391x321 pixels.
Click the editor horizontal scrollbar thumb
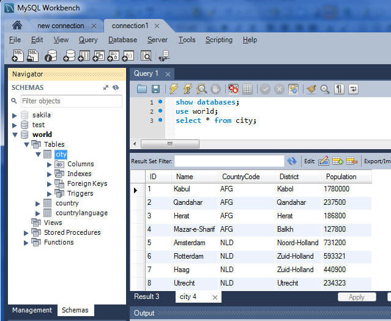point(170,144)
